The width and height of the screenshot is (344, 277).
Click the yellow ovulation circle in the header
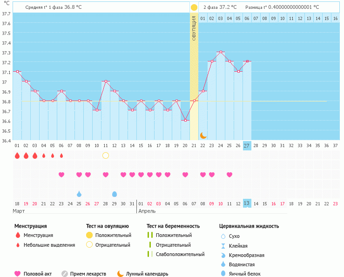pyautogui.click(x=194, y=7)
